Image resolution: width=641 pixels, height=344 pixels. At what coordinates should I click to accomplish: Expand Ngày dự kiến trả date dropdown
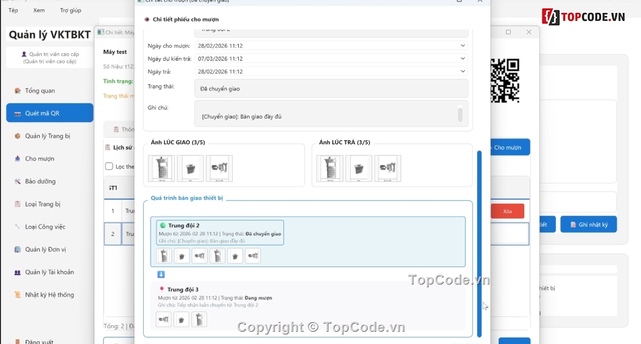click(x=463, y=59)
